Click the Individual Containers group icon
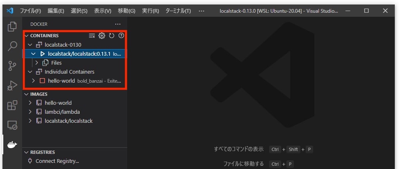Image resolution: width=403 pixels, height=169 pixels. tap(39, 72)
